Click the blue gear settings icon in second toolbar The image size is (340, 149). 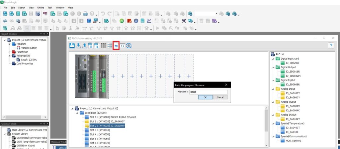(136, 21)
